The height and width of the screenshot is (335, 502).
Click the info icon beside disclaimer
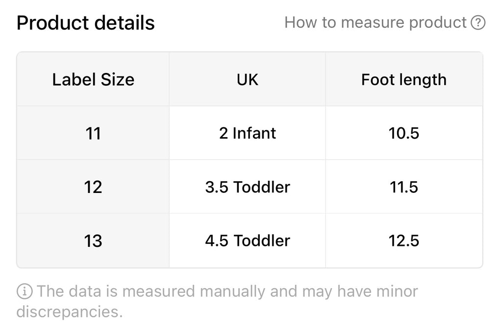click(25, 291)
